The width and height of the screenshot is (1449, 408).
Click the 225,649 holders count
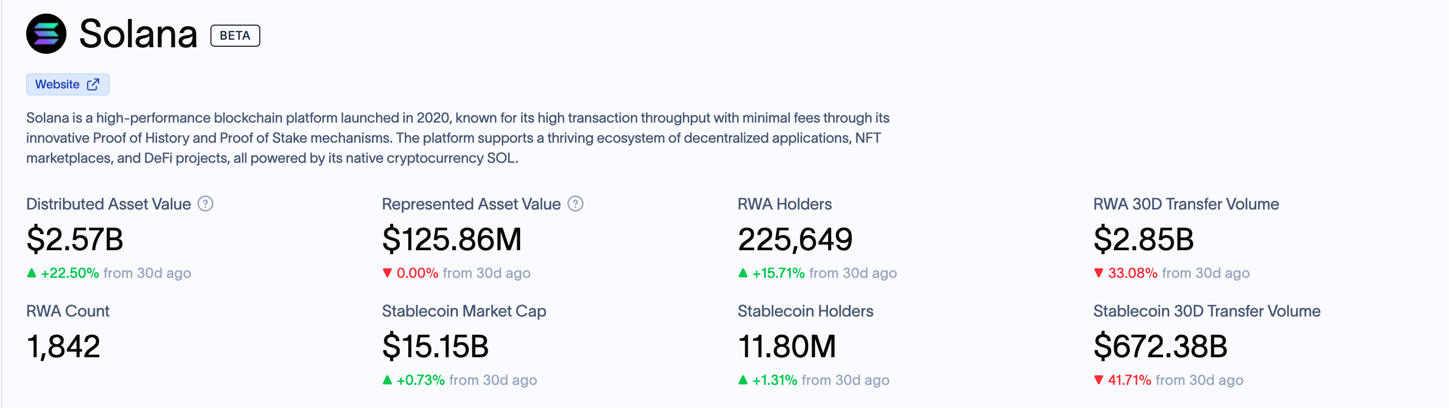pyautogui.click(x=795, y=239)
